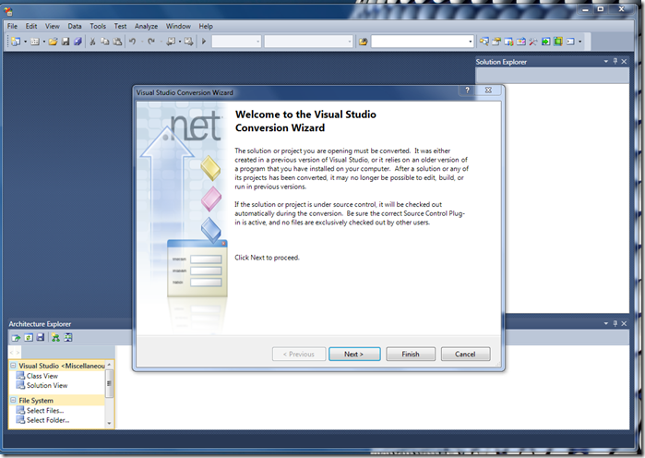This screenshot has height=458, width=645.
Task: Click the Navigate Backward toolbar icon
Action: pos(171,42)
